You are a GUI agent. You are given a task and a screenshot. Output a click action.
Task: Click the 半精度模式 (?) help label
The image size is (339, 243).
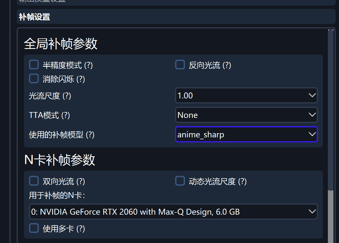68,65
